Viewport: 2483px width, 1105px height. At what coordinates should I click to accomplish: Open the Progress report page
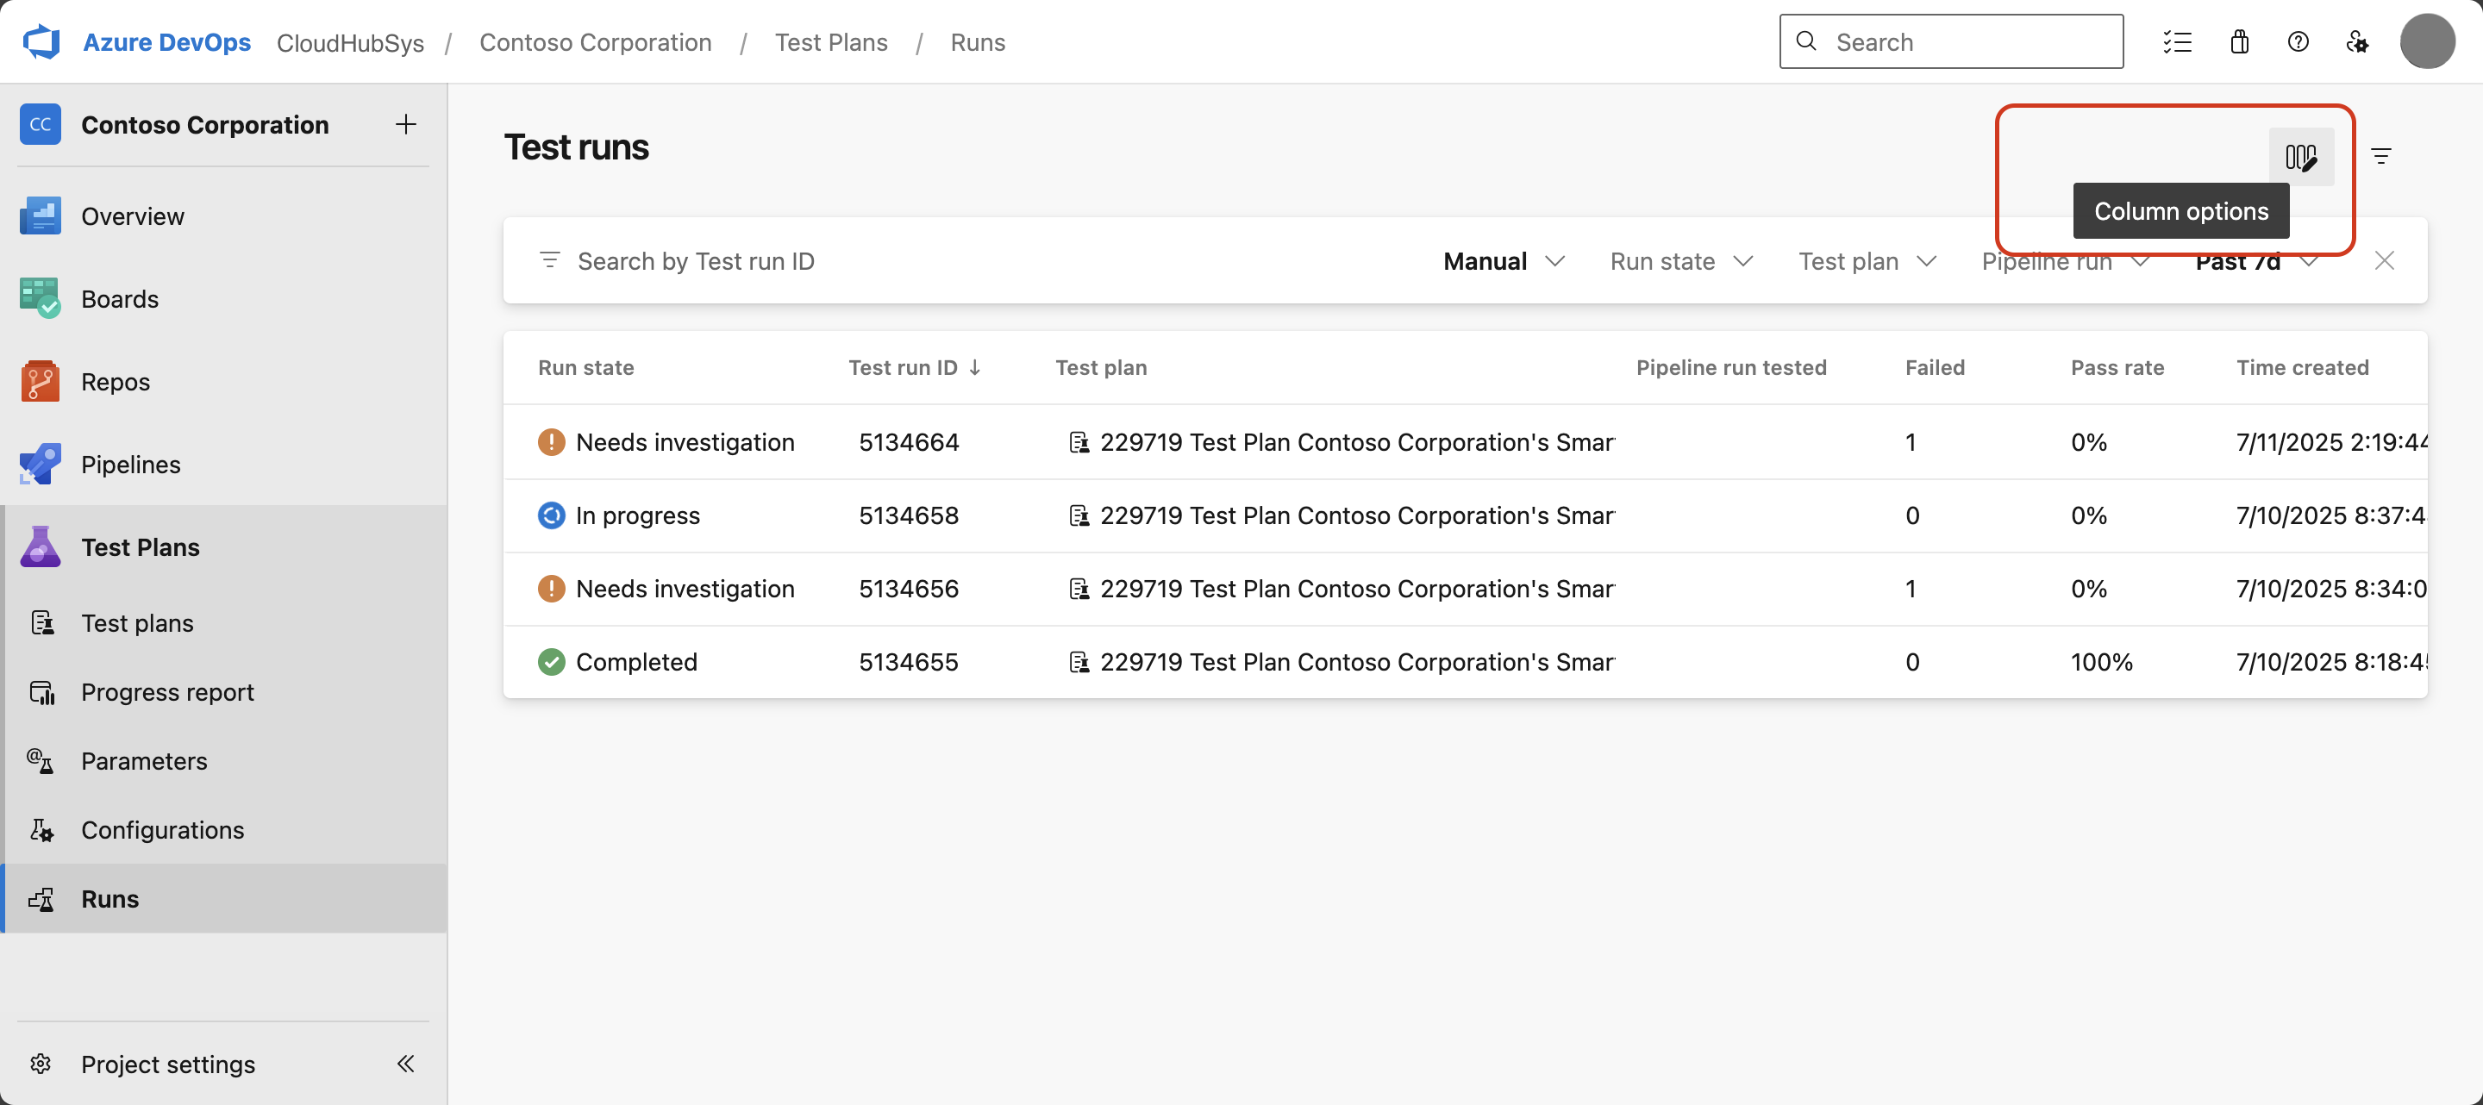pos(166,692)
